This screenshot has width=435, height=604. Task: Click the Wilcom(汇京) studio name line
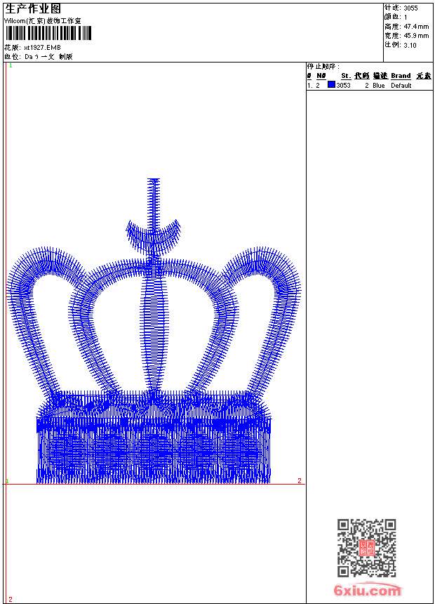(x=42, y=21)
